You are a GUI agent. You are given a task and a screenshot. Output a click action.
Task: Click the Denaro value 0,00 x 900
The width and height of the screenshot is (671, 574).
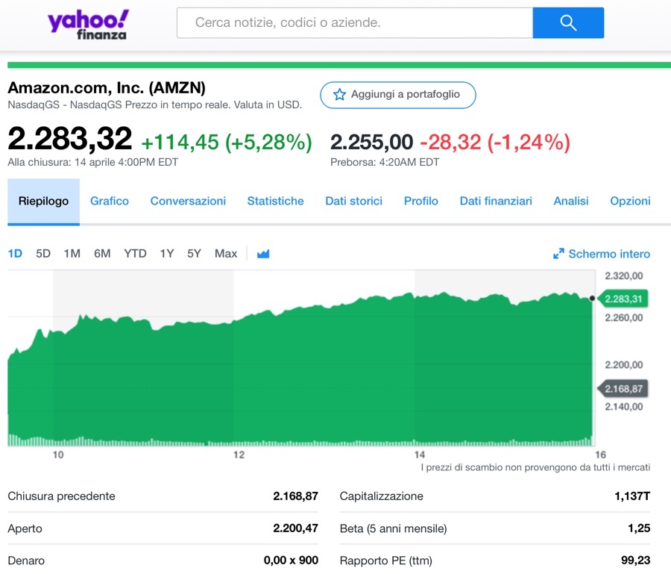(291, 561)
